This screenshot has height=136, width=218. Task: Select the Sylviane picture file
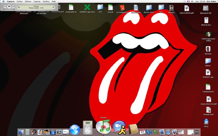208,50
